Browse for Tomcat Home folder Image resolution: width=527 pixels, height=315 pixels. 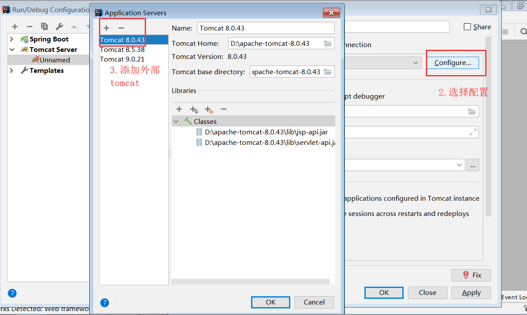pyautogui.click(x=328, y=43)
